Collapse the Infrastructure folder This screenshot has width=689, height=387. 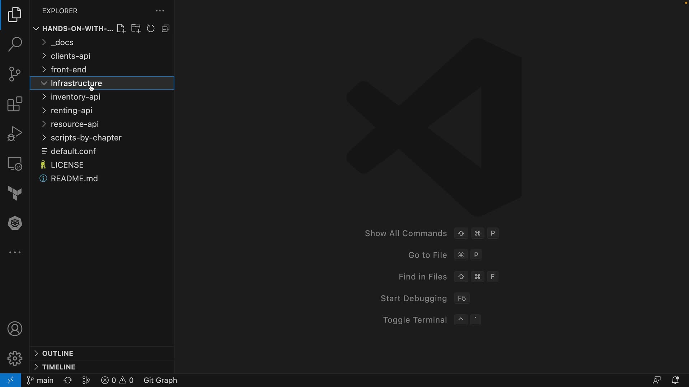coord(44,83)
